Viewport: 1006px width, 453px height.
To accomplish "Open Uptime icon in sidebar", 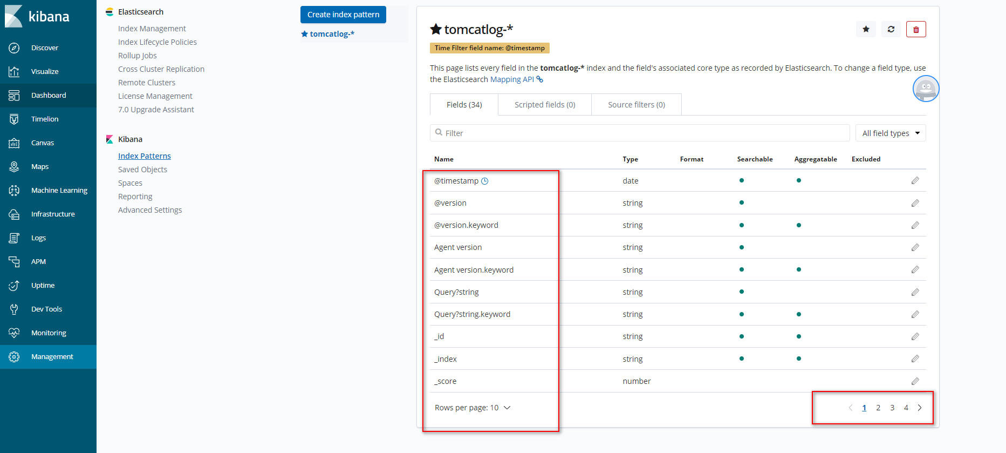I will coord(14,286).
